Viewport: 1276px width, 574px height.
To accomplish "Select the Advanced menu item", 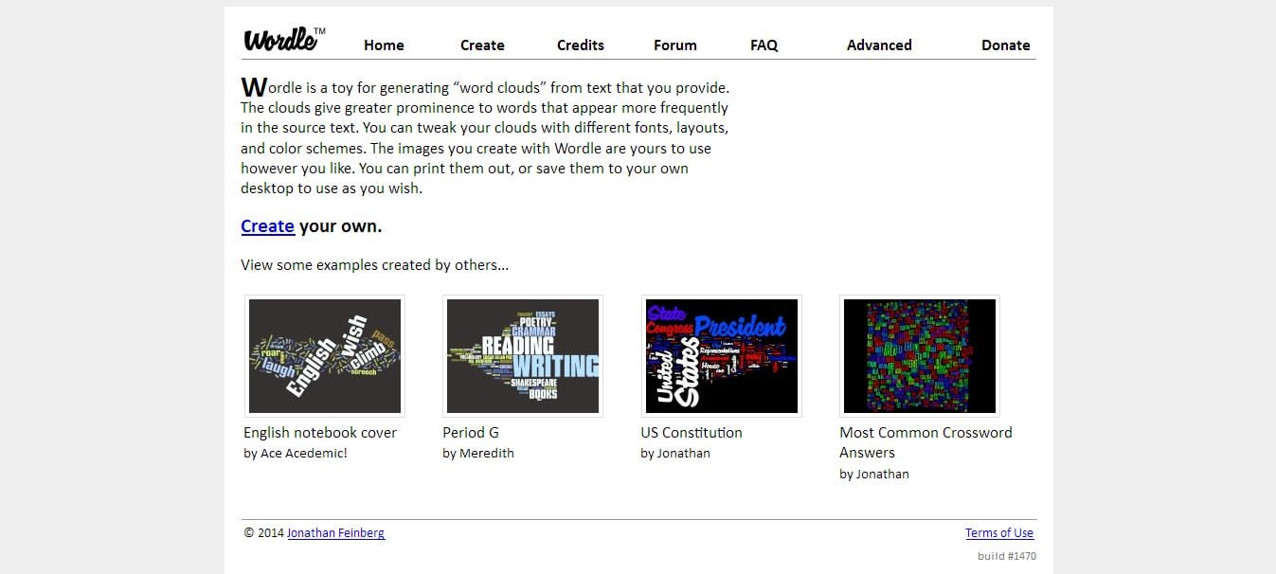I will pos(879,45).
